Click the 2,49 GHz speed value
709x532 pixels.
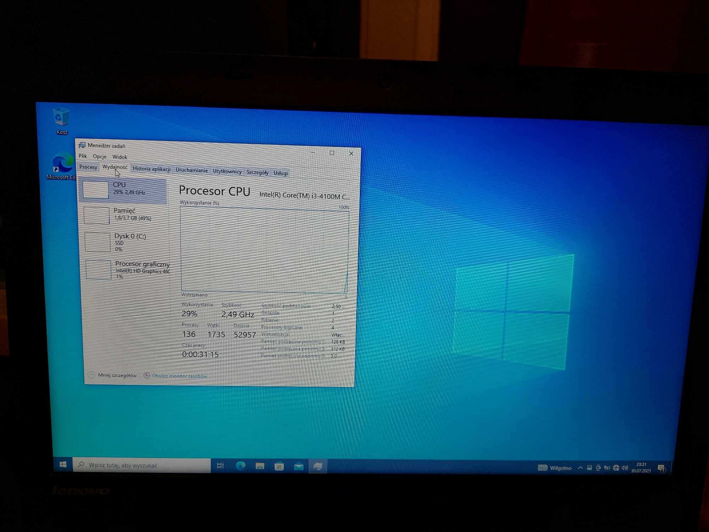tap(238, 314)
